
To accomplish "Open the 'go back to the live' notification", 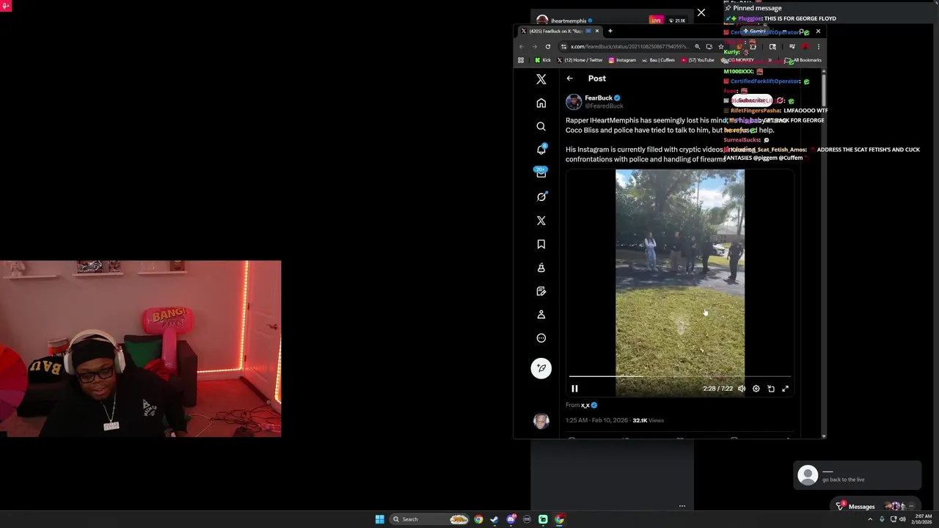I will (x=858, y=475).
